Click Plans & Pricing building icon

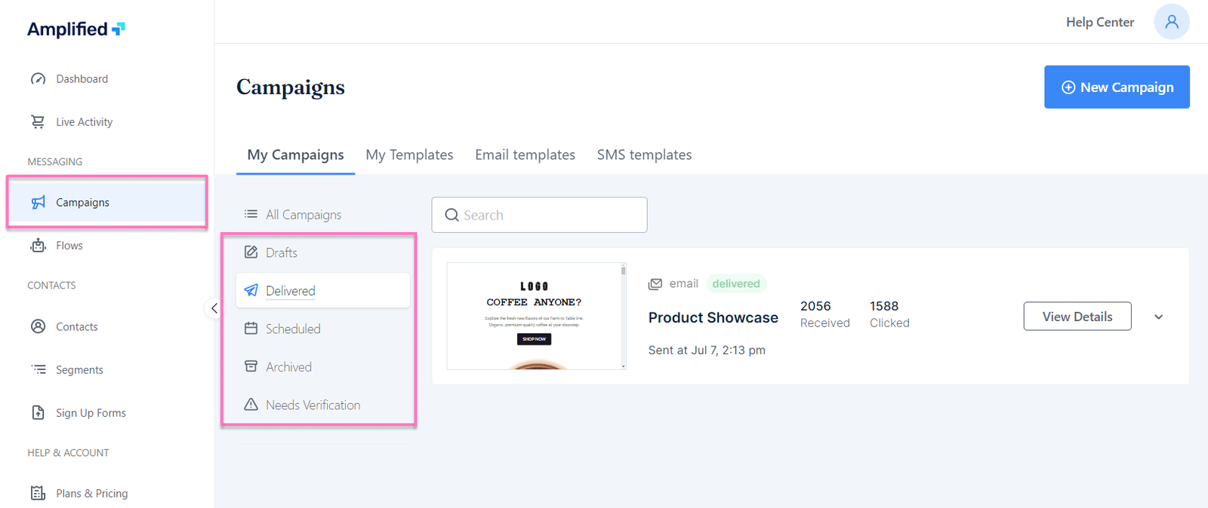tap(38, 493)
